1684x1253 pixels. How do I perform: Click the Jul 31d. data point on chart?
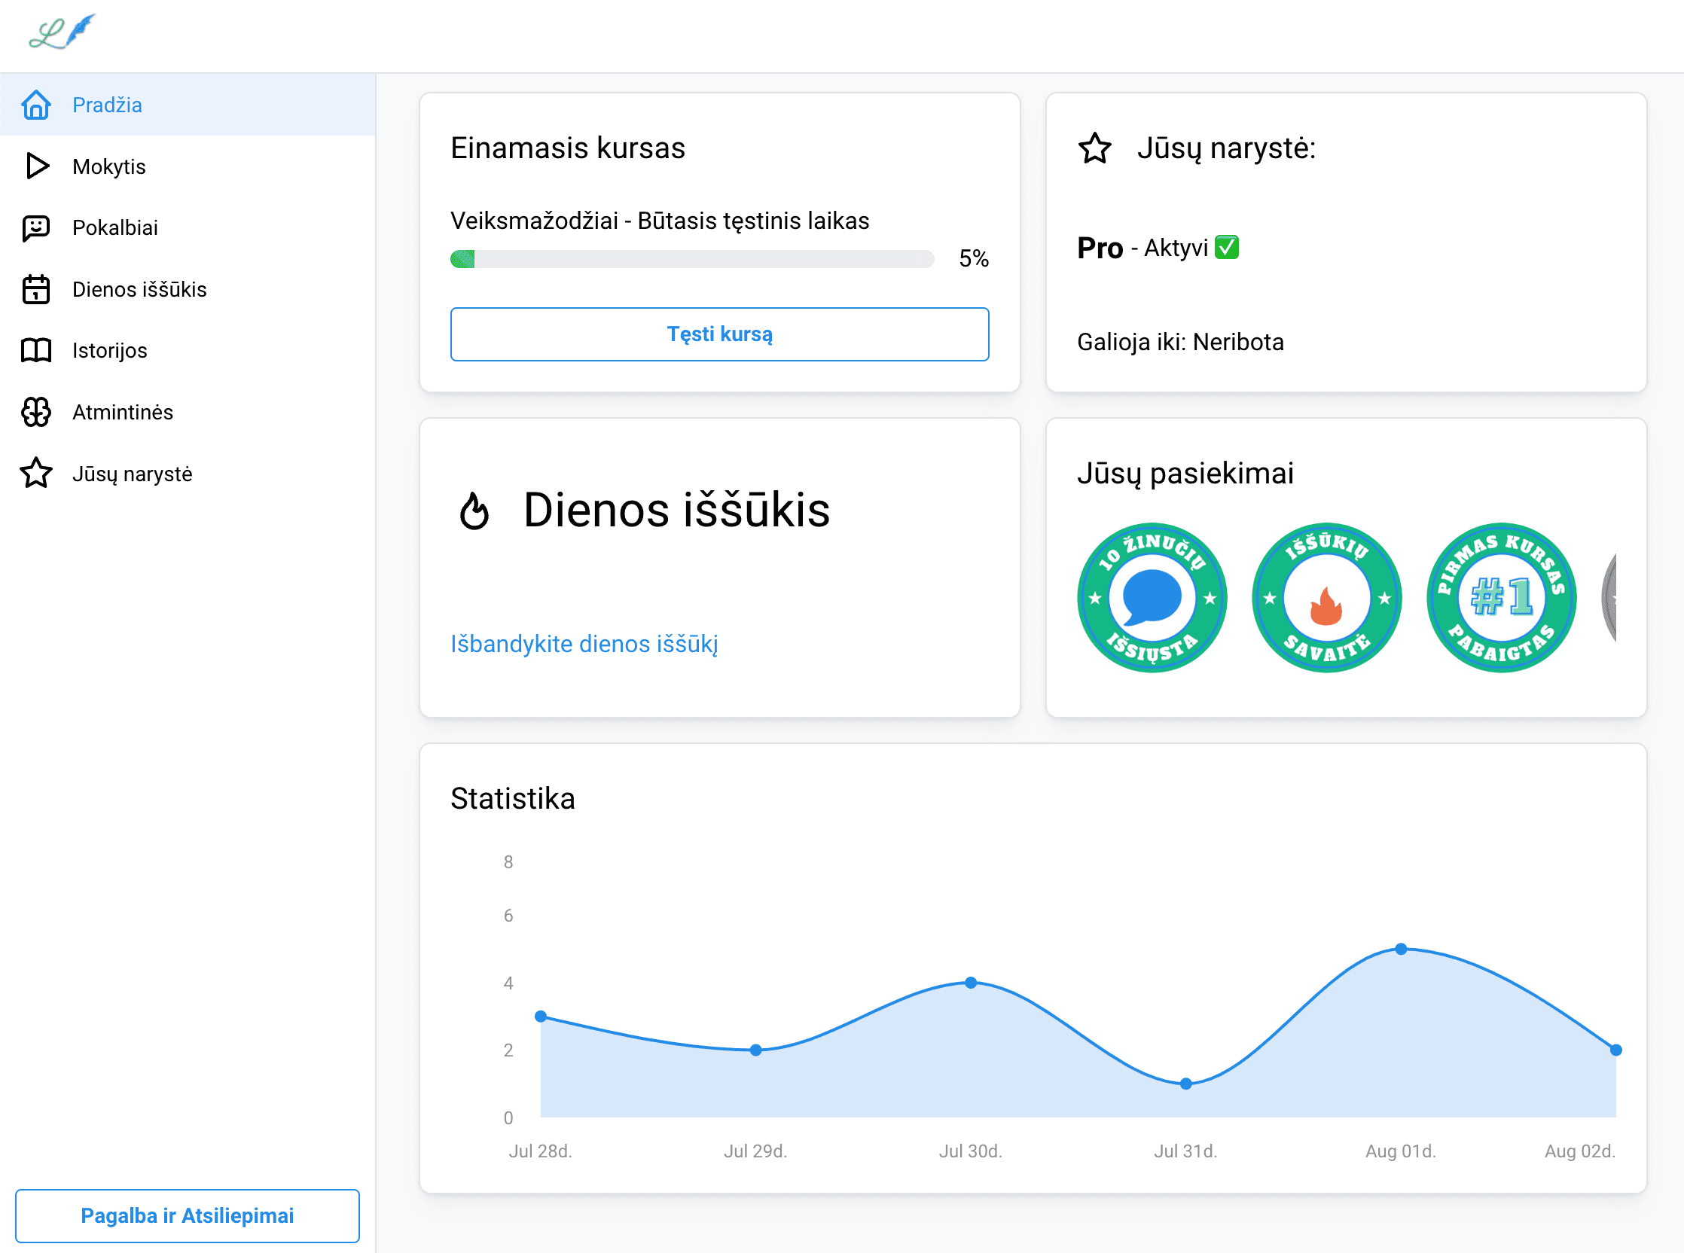coord(1185,1084)
